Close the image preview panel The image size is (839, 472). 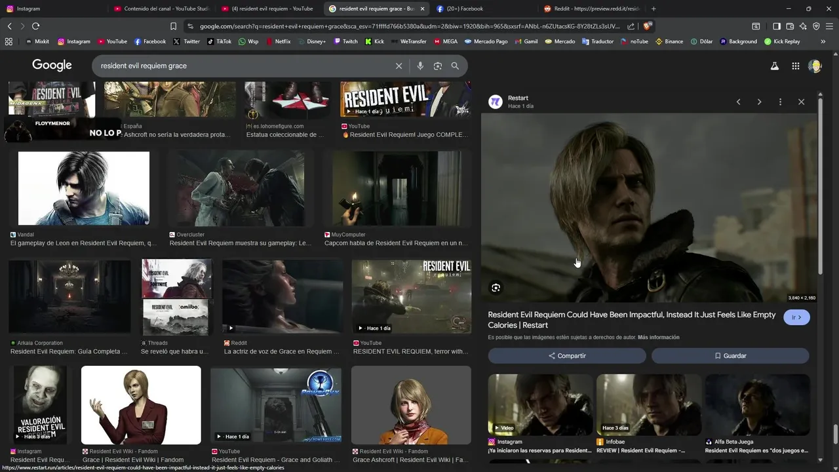coord(801,102)
